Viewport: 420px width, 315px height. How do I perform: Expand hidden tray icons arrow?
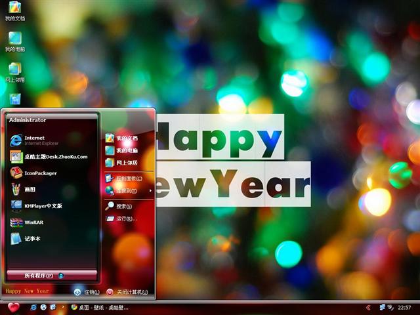369,308
